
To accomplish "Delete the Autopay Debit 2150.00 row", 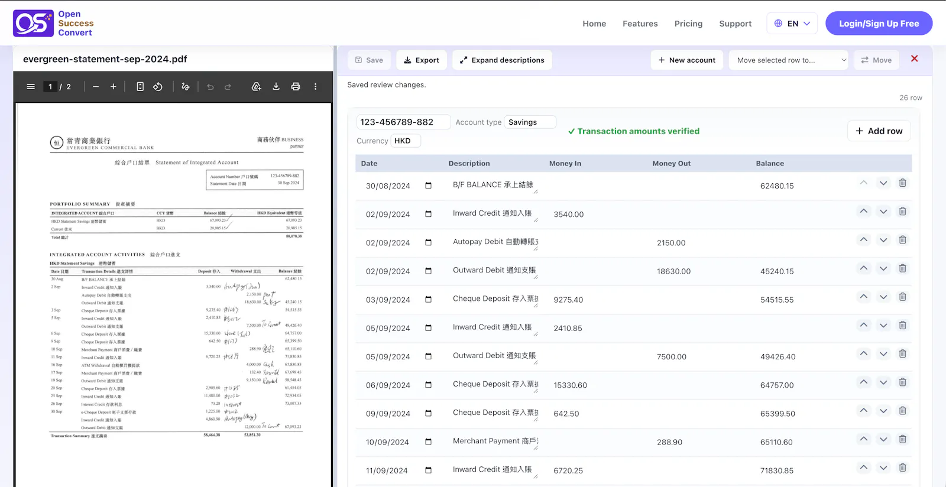I will coord(903,240).
